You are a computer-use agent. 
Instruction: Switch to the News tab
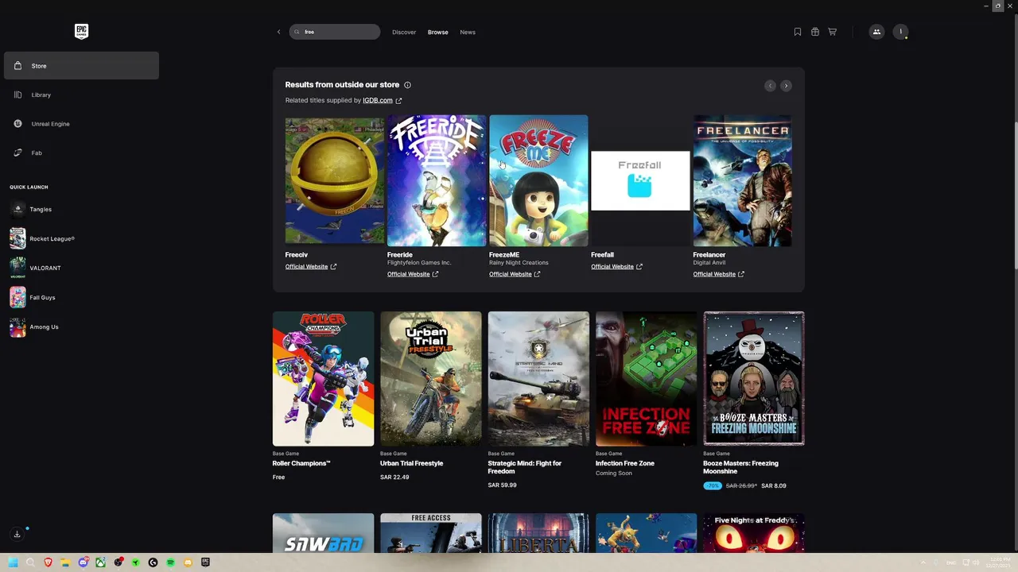pyautogui.click(x=468, y=32)
